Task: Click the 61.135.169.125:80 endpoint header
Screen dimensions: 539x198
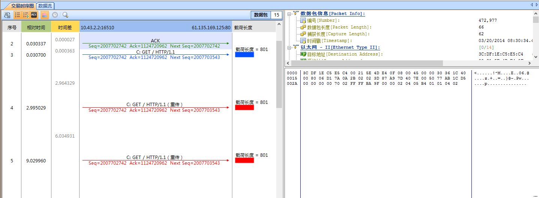Action: coord(211,27)
